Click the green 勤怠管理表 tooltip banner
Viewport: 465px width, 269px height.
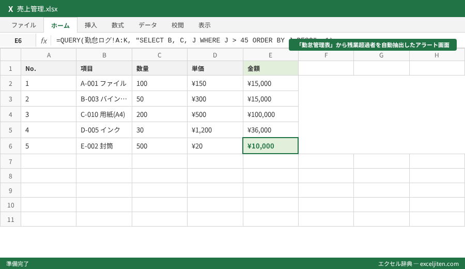pos(373,45)
